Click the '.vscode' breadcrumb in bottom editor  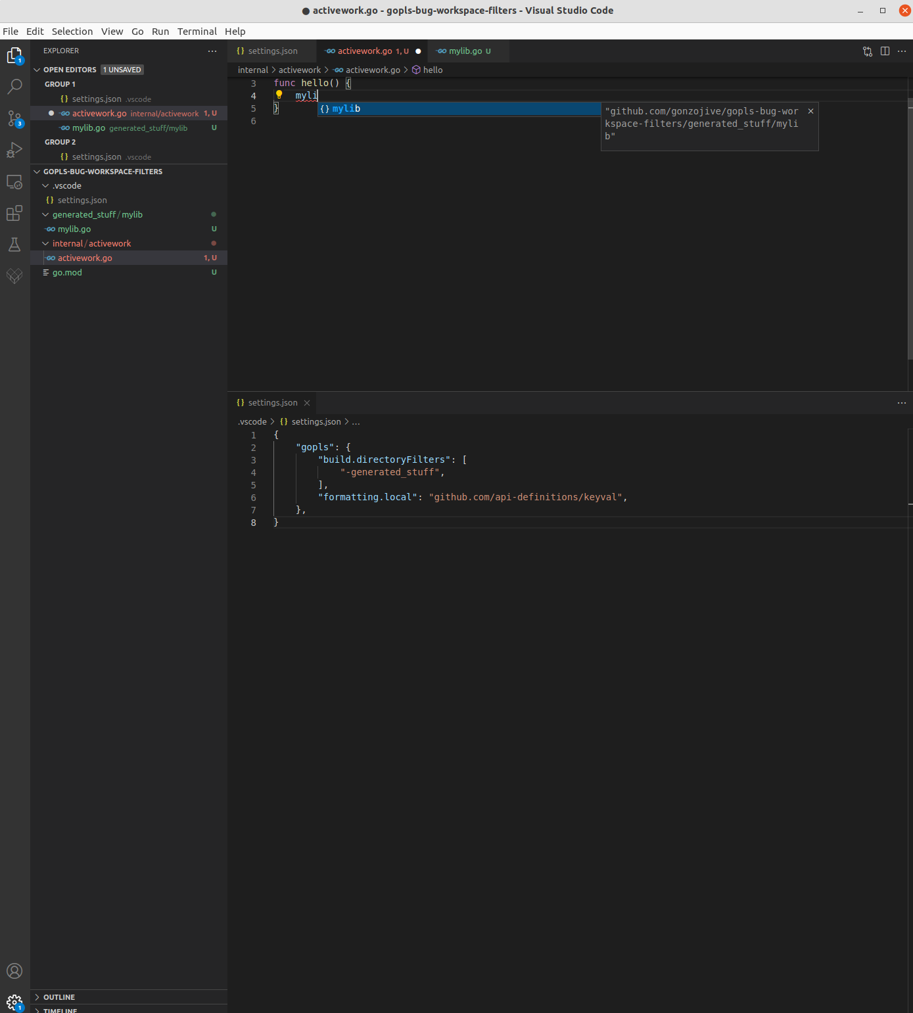tap(252, 421)
